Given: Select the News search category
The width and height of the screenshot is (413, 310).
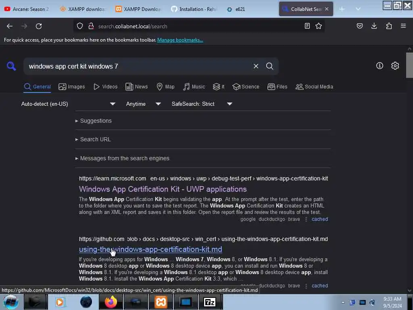Looking at the screenshot, I should [x=136, y=87].
